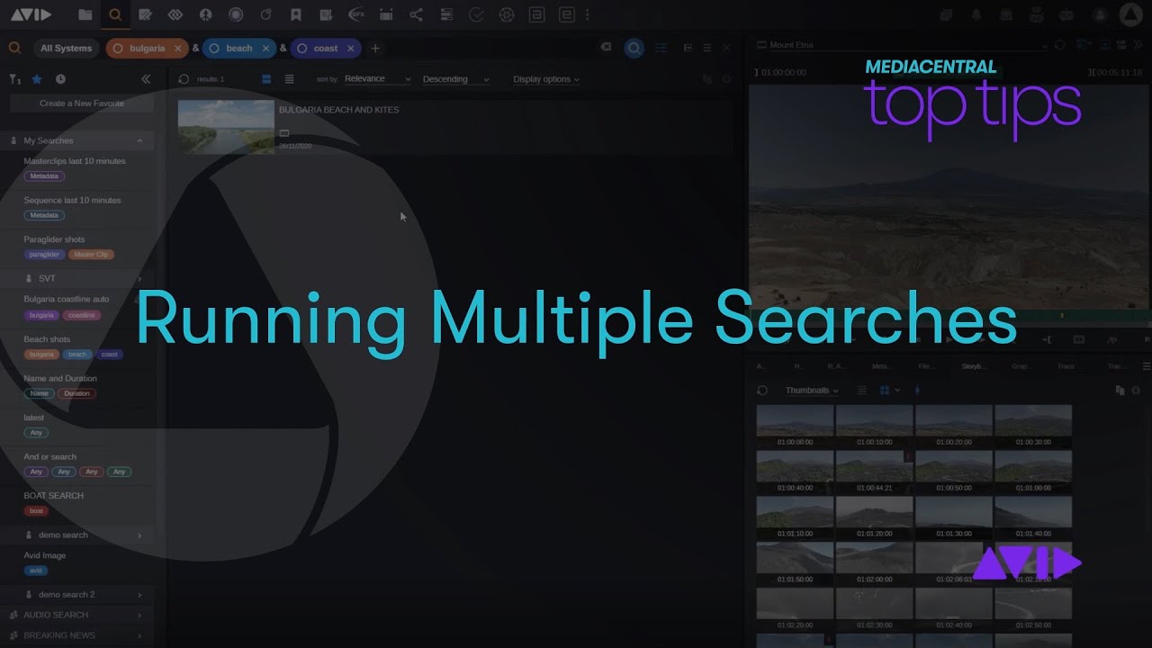Open the Mount Etna asset dropdown
Viewport: 1152px width, 648px height.
(1044, 45)
